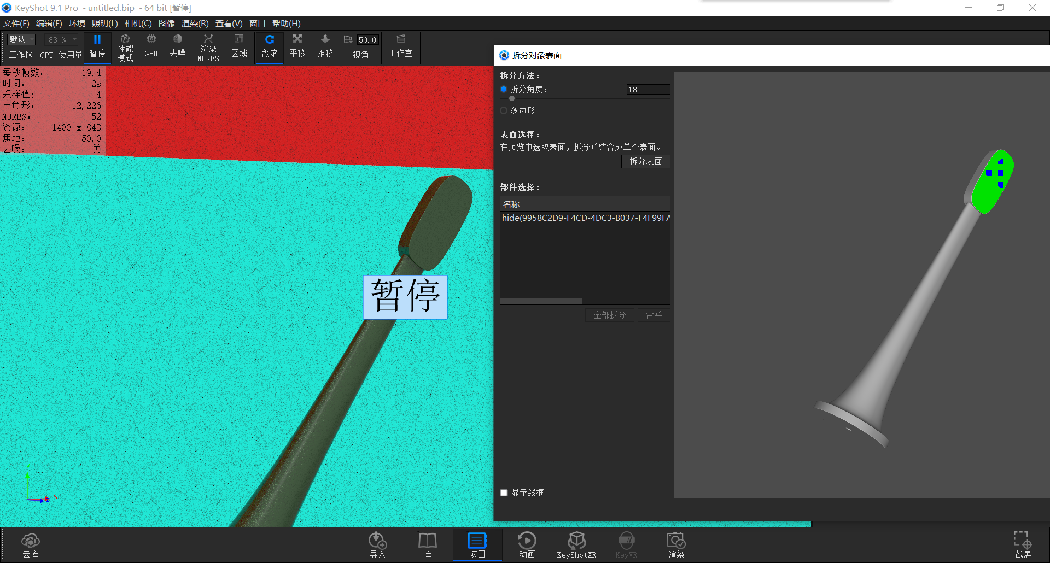Open the 环境 menu
Screen dimensions: 1050x563
pos(77,23)
